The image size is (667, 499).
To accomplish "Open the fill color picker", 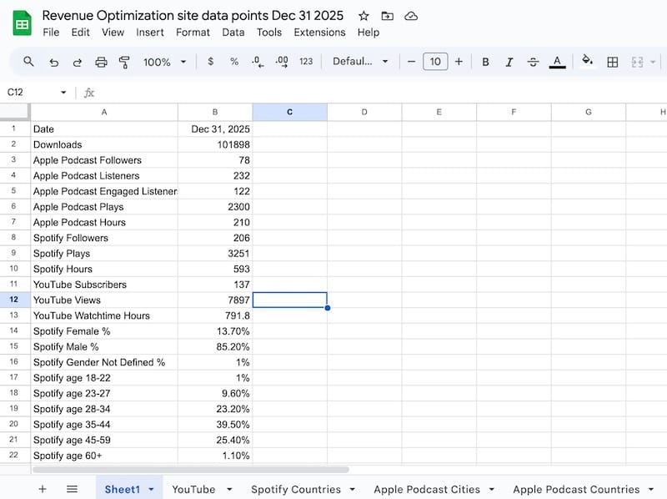I will (x=588, y=61).
